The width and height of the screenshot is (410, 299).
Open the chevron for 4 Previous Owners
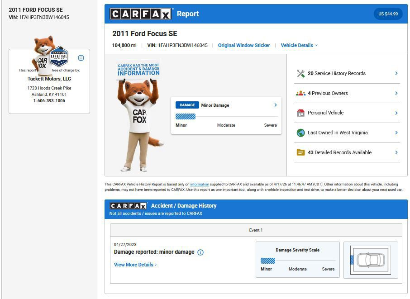pyautogui.click(x=396, y=93)
